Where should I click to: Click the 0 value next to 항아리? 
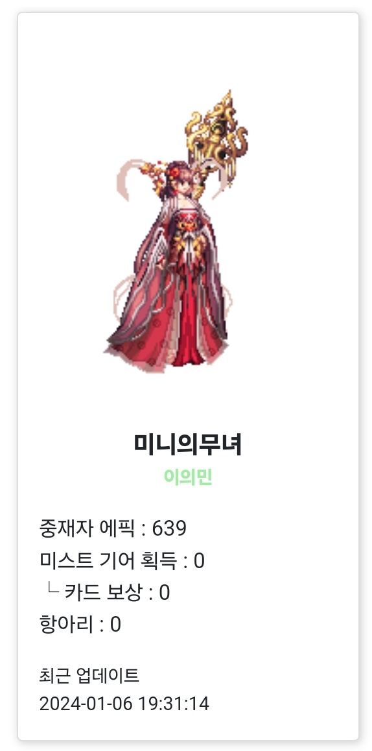pos(115,625)
